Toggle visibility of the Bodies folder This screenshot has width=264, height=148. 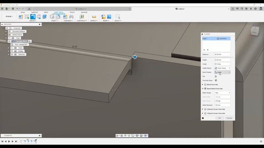12,51
